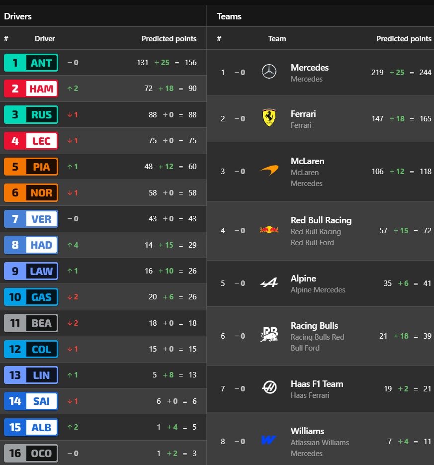The height and width of the screenshot is (465, 434).
Task: Click HAD's +15 points gain
Action: pyautogui.click(x=166, y=245)
